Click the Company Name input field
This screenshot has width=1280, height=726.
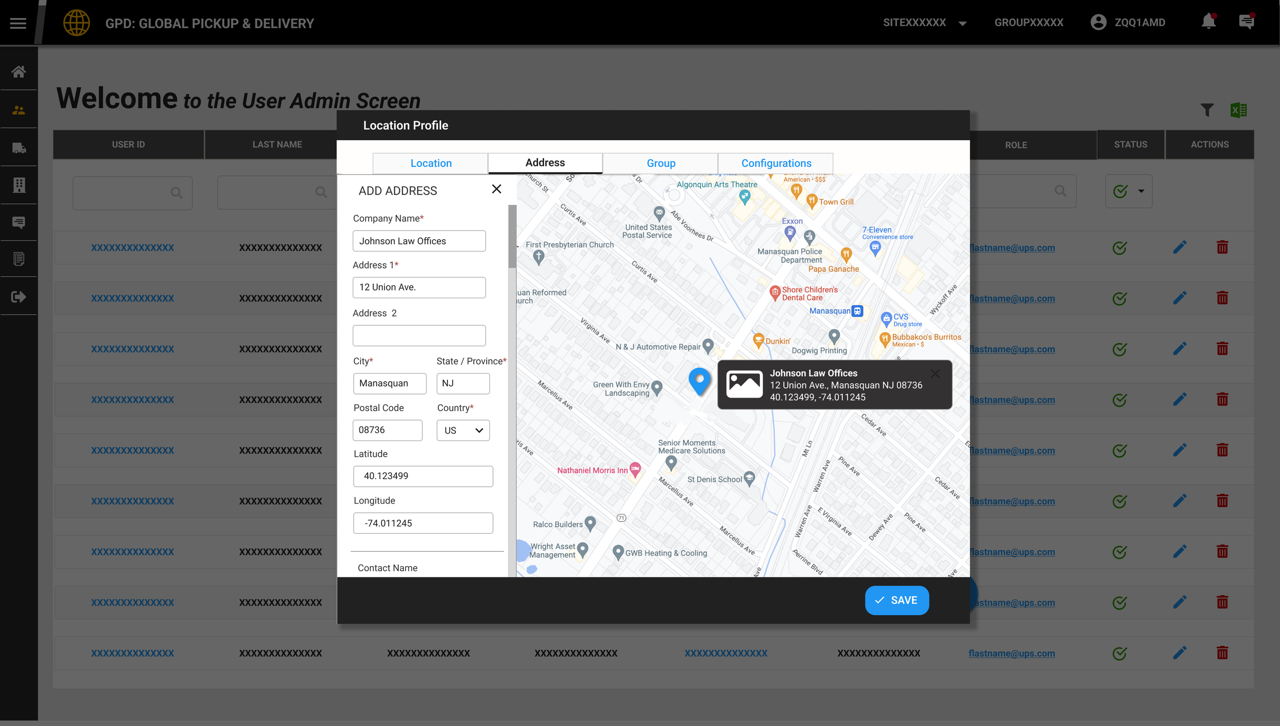click(419, 241)
